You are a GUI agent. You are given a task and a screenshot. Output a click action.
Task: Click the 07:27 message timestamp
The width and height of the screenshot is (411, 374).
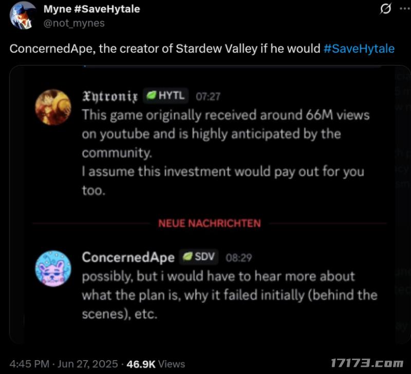click(209, 96)
